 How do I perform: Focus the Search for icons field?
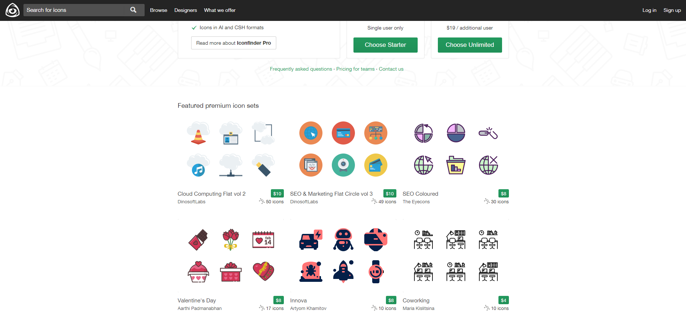(x=84, y=10)
